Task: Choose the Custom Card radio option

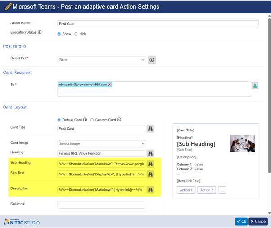Action: (92, 120)
